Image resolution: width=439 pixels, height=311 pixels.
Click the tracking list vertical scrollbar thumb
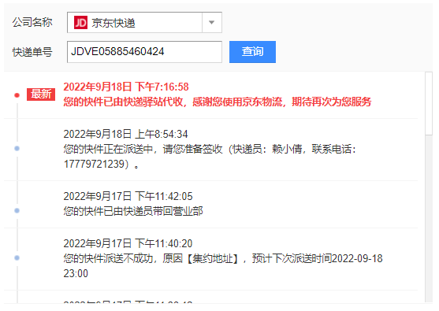click(x=429, y=103)
